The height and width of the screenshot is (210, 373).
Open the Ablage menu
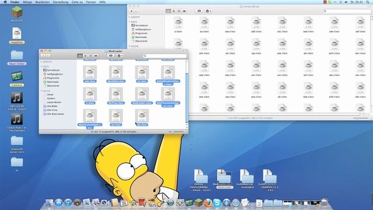pyautogui.click(x=27, y=2)
